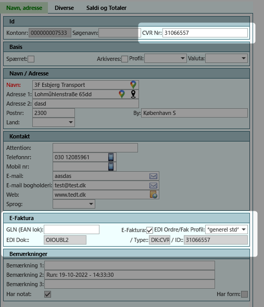Open the web browser icon in Web field

154,195
